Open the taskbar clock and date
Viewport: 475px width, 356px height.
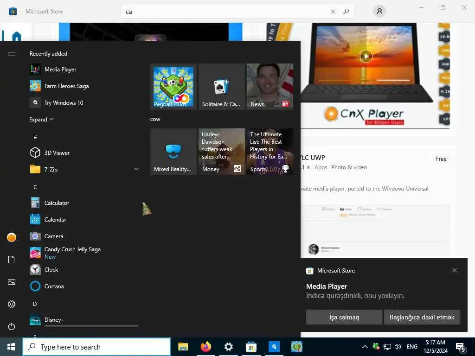tap(435, 347)
